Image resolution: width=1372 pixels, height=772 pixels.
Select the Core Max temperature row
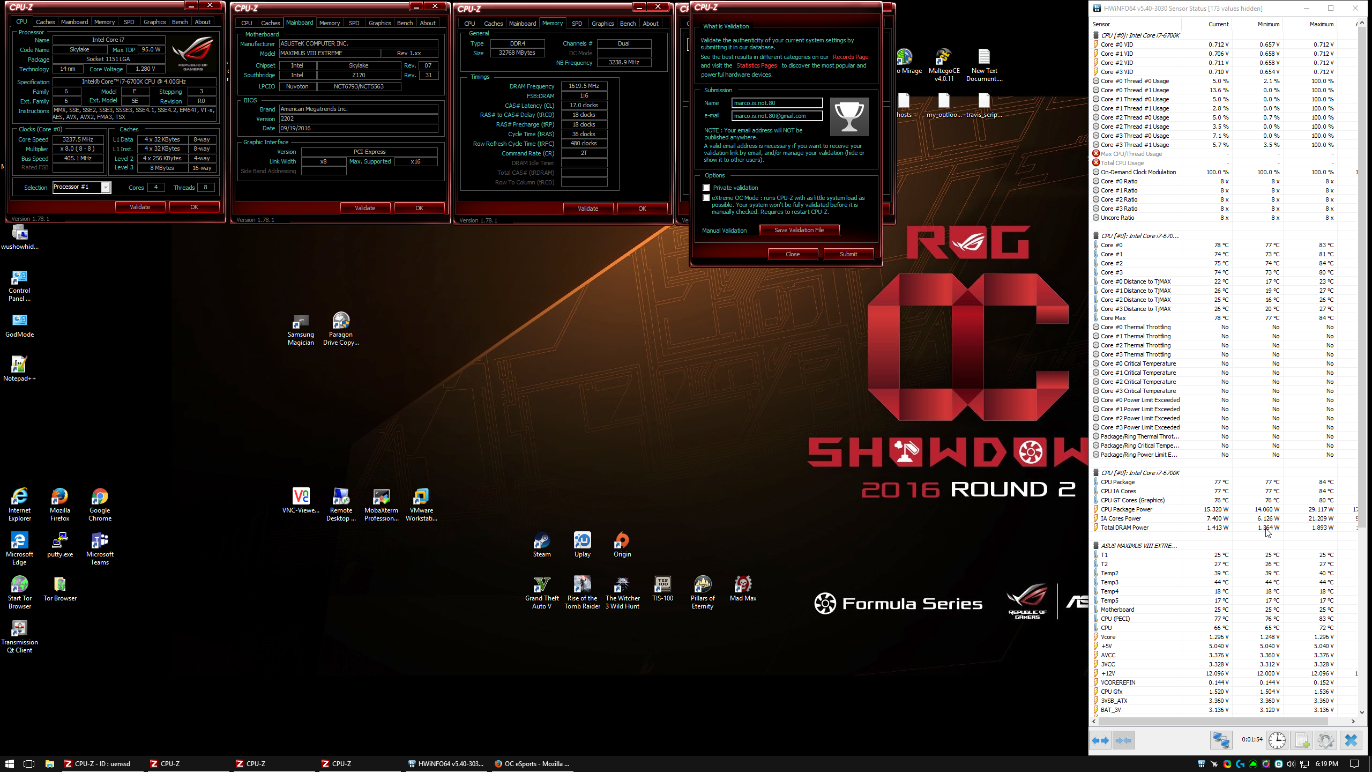(x=1224, y=318)
